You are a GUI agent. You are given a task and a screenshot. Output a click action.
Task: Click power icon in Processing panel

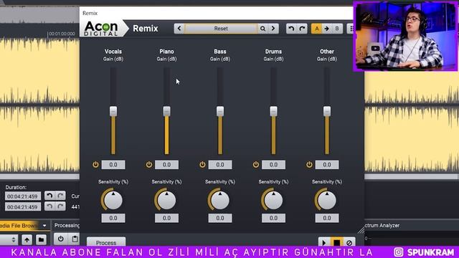pyautogui.click(x=60, y=239)
